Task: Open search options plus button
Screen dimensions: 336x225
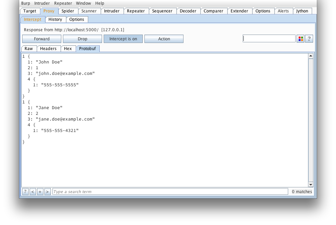Action: [x=40, y=192]
